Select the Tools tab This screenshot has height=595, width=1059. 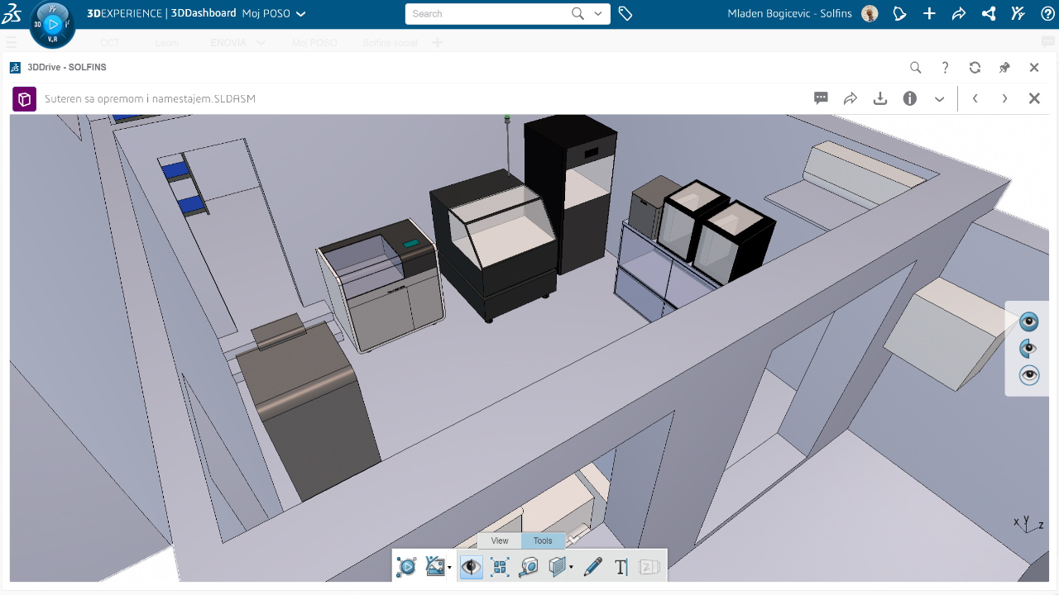[543, 540]
